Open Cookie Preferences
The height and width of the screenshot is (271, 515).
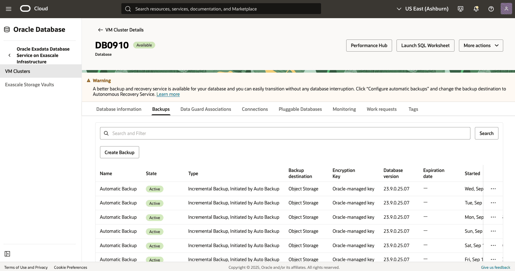(70, 267)
